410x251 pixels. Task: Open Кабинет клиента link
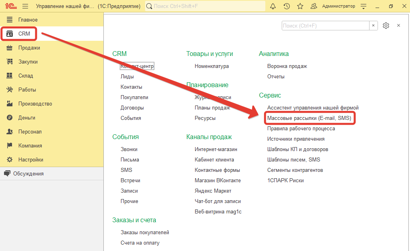click(214, 160)
